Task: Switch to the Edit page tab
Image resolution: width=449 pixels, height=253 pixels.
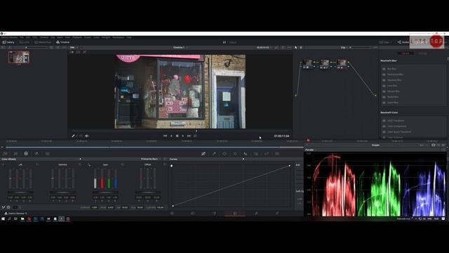Action: pyautogui.click(x=193, y=214)
